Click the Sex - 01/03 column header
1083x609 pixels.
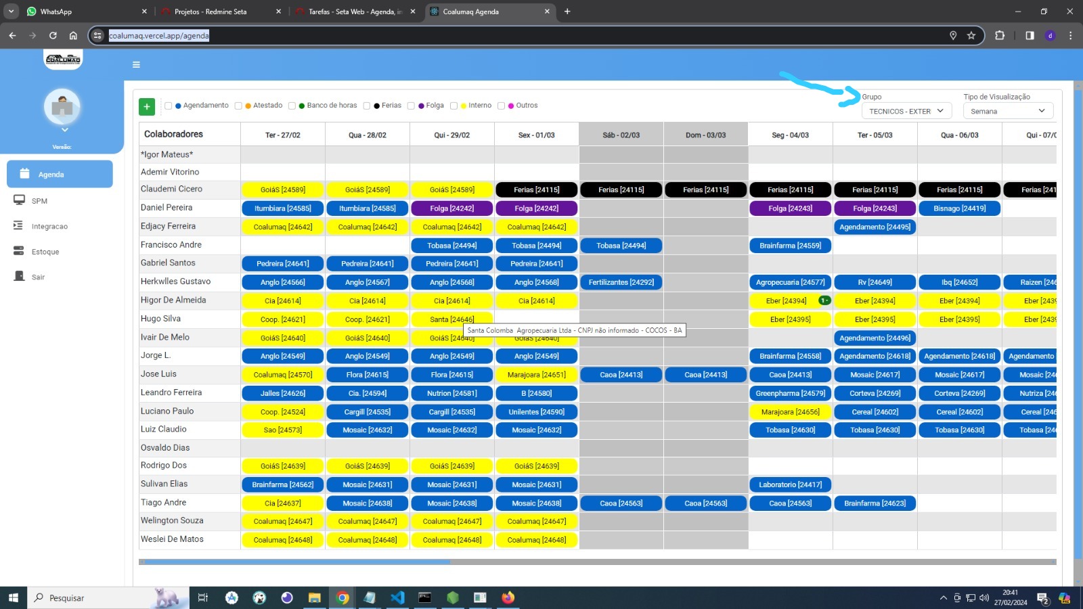[x=537, y=135]
